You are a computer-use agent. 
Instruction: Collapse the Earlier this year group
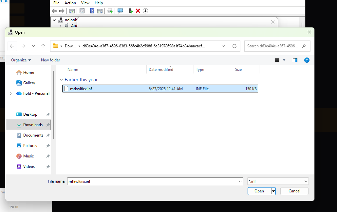[61, 80]
